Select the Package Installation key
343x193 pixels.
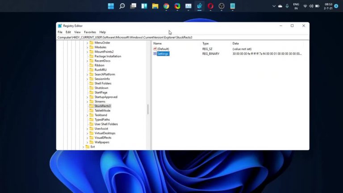pyautogui.click(x=108, y=56)
